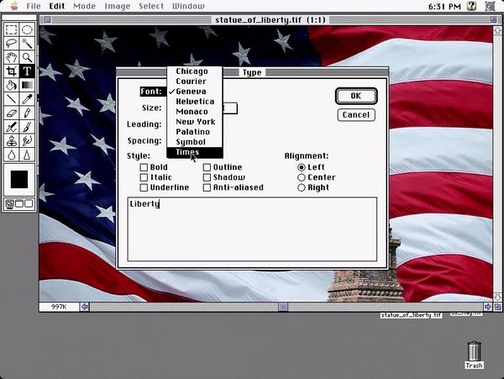Click the black foreground color swatch
Image resolution: width=504 pixels, height=379 pixels.
click(19, 179)
